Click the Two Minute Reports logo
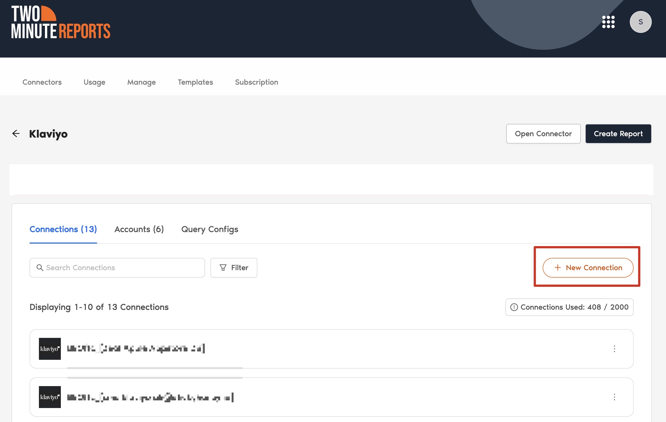Viewport: 666px width, 422px height. click(x=61, y=22)
